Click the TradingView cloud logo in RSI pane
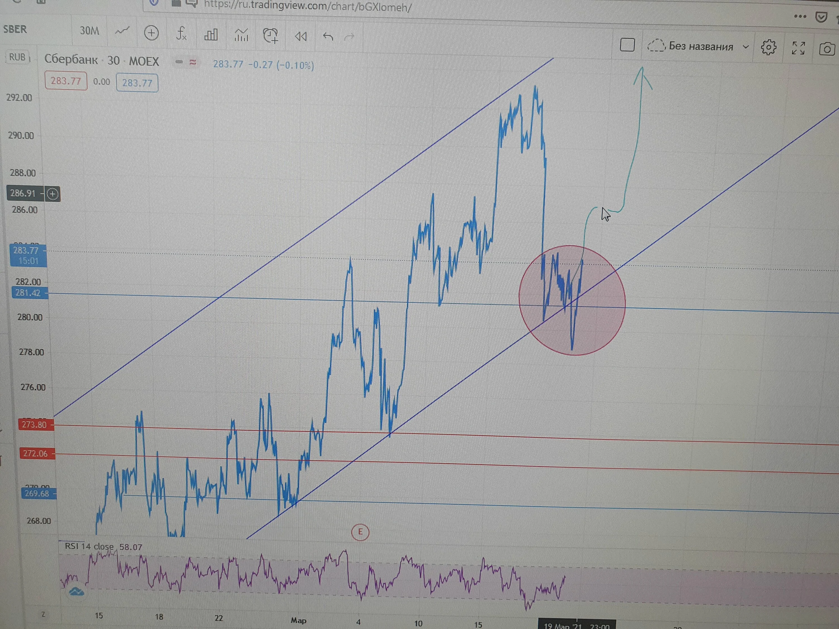 pos(77,591)
